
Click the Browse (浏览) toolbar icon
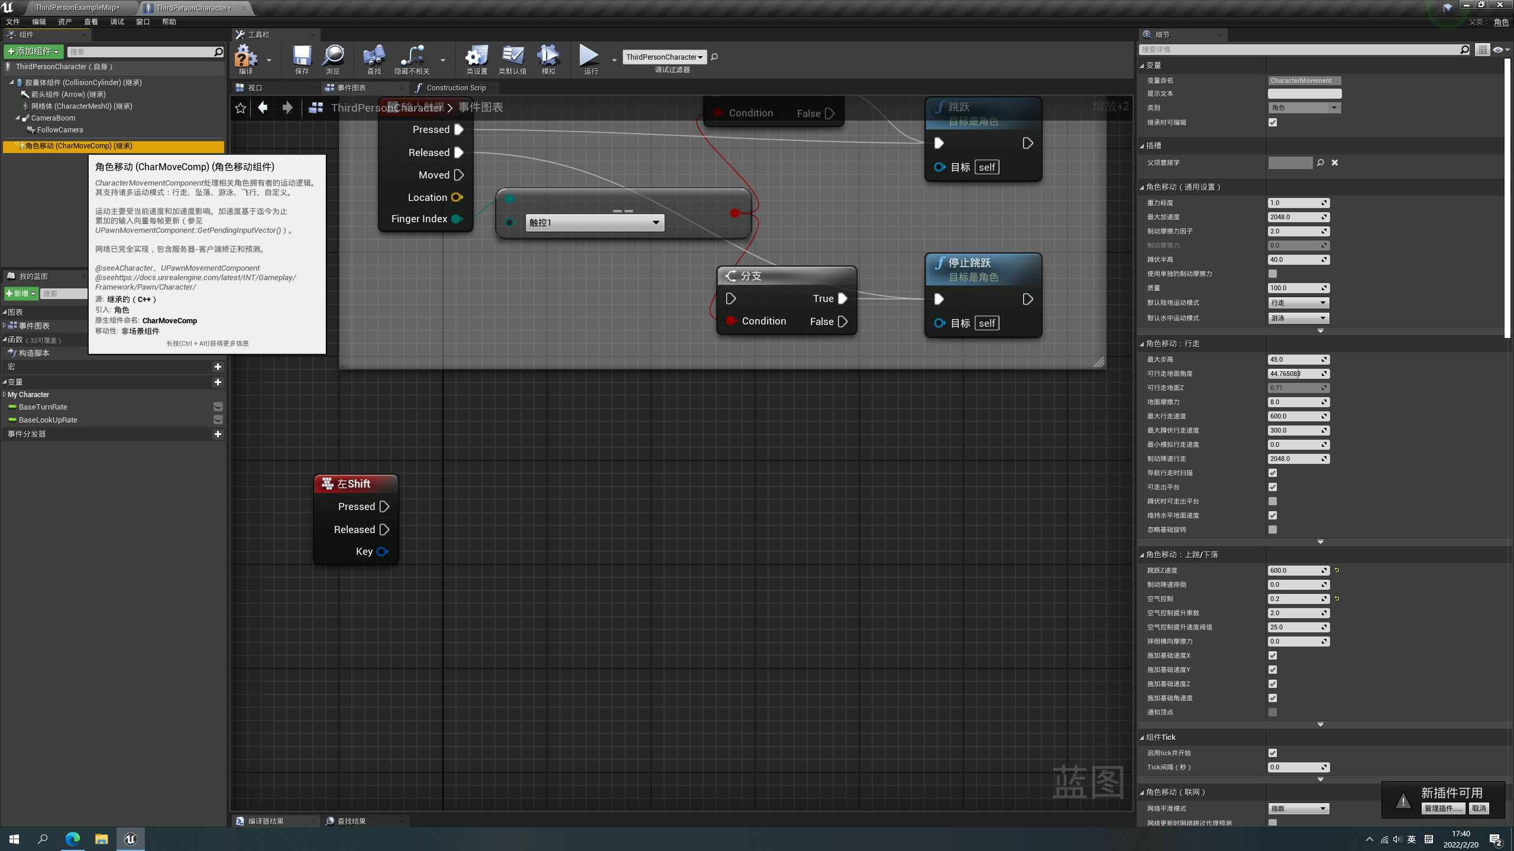pyautogui.click(x=333, y=59)
